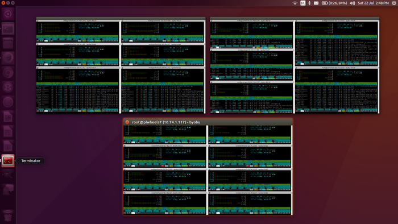
Task: Open LibreOffice Impress from the launcher
Action: coord(8,146)
